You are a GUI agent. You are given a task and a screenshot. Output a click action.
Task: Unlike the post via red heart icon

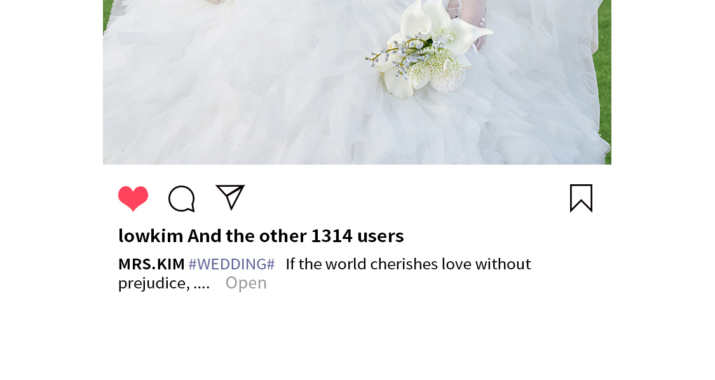[133, 198]
